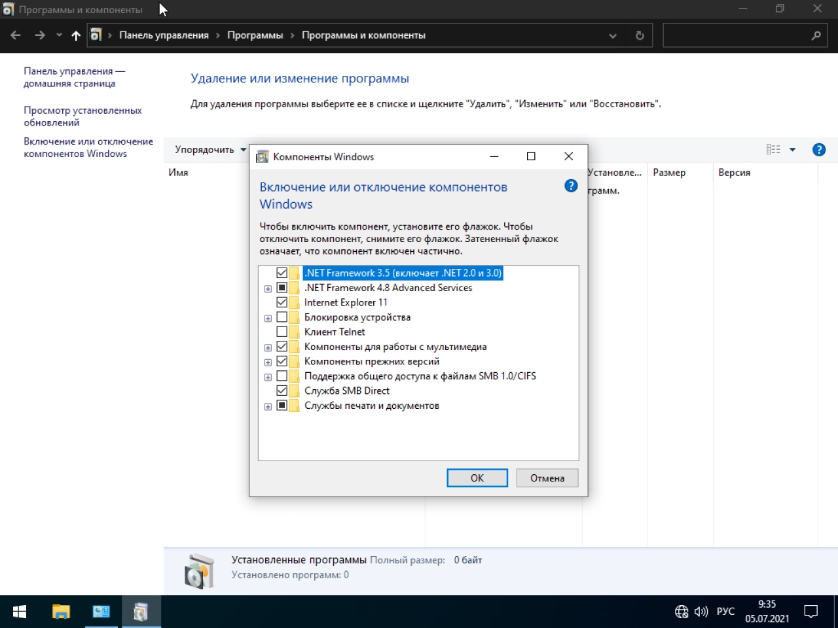Click the search magnifier icon
Viewport: 838px width, 628px height.
click(816, 36)
